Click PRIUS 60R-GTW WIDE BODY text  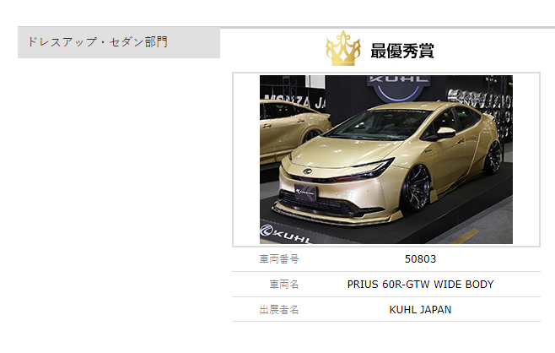(420, 285)
